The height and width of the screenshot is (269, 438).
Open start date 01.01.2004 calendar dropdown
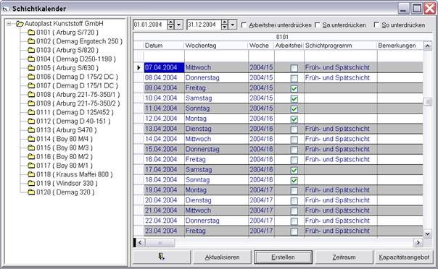(x=179, y=25)
